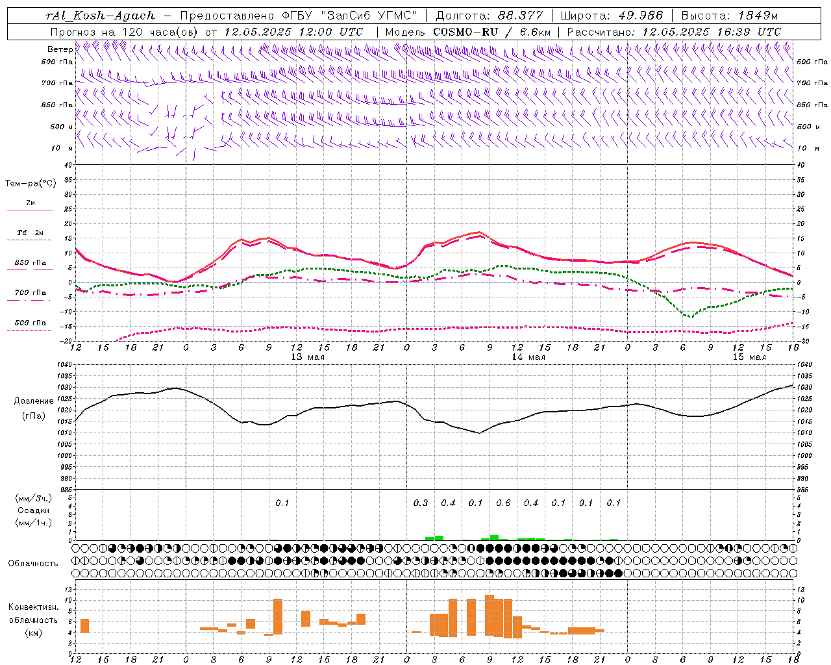The image size is (831, 665).
Task: Click the 13 мая date label
Action: (x=308, y=357)
